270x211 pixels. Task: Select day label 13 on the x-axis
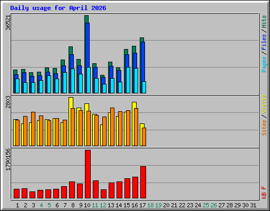[111, 205]
